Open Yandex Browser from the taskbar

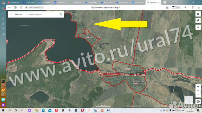coord(89,110)
